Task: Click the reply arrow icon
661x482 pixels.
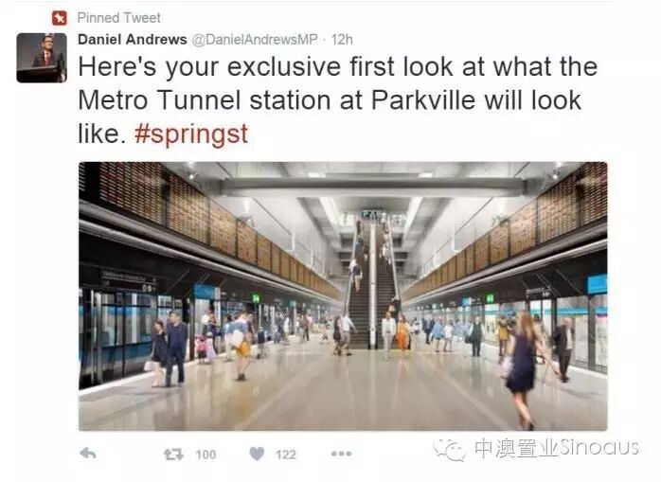Action: coord(88,454)
